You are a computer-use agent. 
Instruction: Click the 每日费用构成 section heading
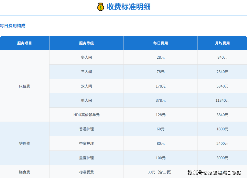point(13,26)
